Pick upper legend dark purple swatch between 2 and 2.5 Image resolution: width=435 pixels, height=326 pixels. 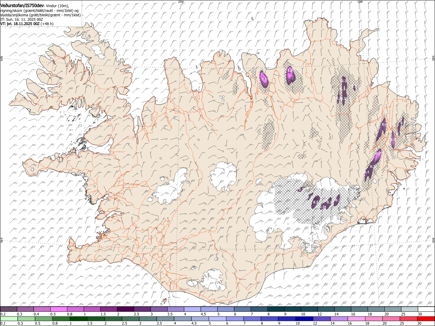[125, 309]
